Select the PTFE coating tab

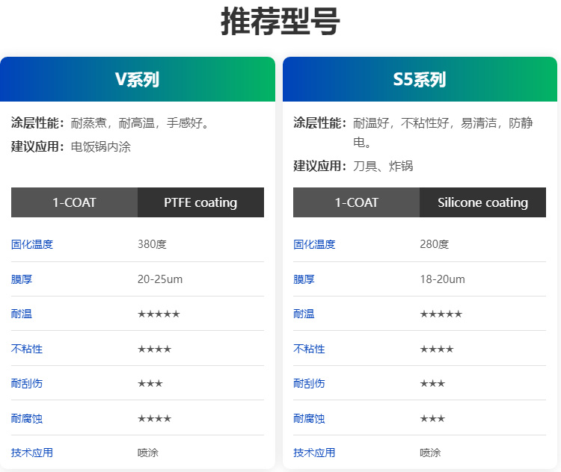click(x=200, y=202)
